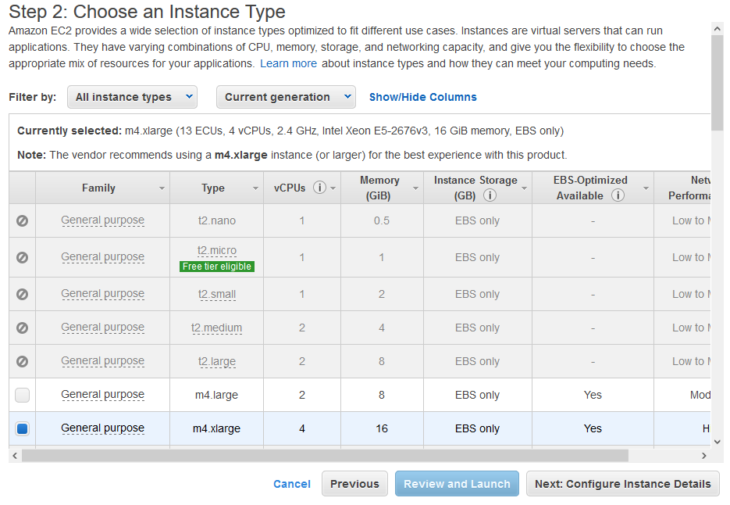The height and width of the screenshot is (505, 730).
Task: Follow the Learn more link
Action: (288, 63)
